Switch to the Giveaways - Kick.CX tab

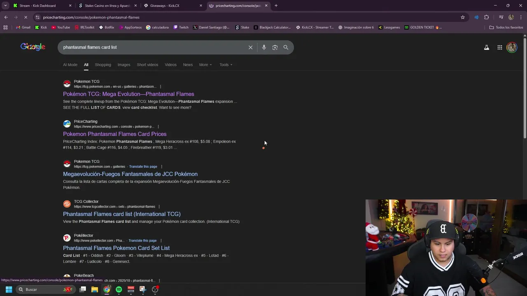point(172,6)
